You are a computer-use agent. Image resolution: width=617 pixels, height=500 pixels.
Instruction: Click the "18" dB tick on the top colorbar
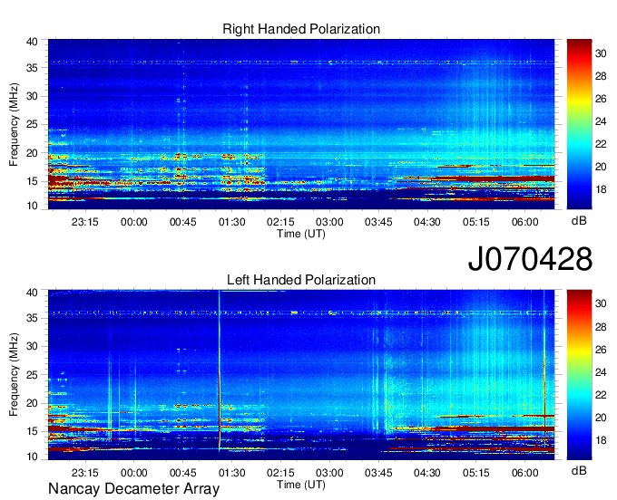pyautogui.click(x=601, y=189)
